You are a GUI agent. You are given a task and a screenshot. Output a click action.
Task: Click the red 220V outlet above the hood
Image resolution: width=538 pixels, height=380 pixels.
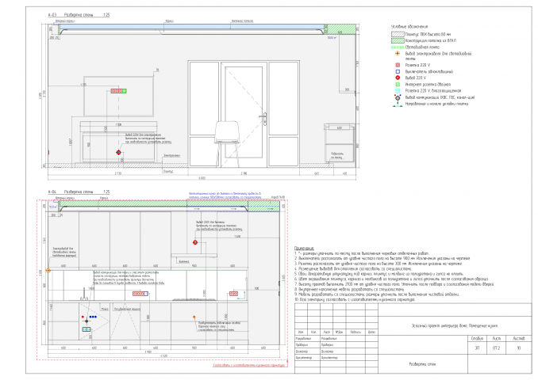(x=195, y=242)
